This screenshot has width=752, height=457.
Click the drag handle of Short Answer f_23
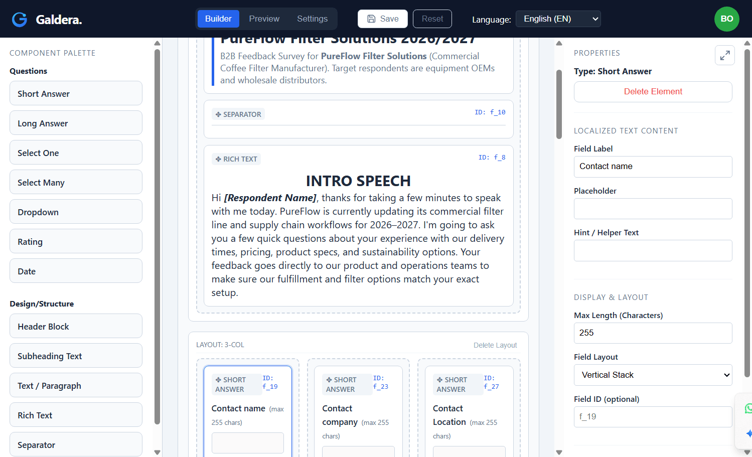(x=329, y=380)
